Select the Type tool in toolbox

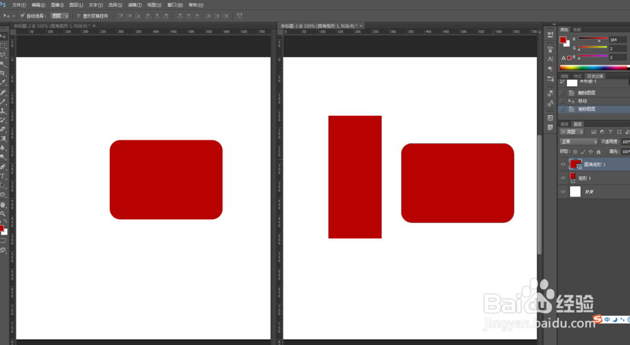point(3,176)
